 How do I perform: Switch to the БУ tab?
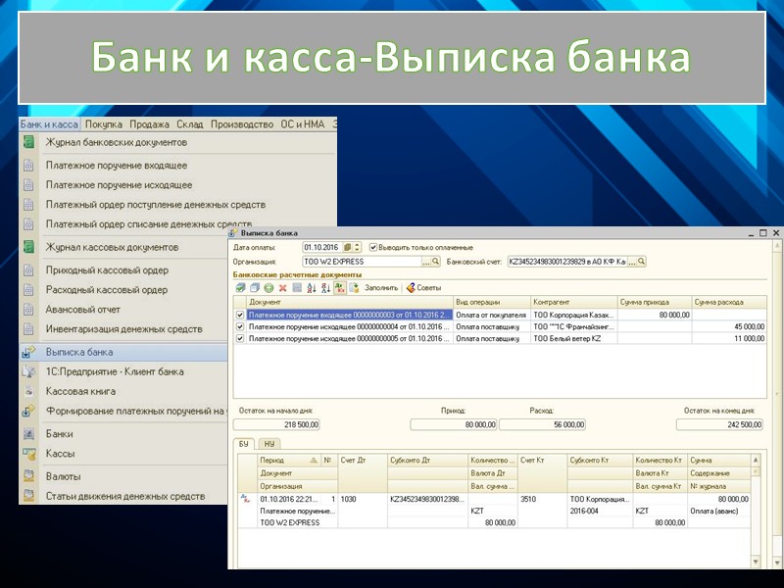click(243, 444)
